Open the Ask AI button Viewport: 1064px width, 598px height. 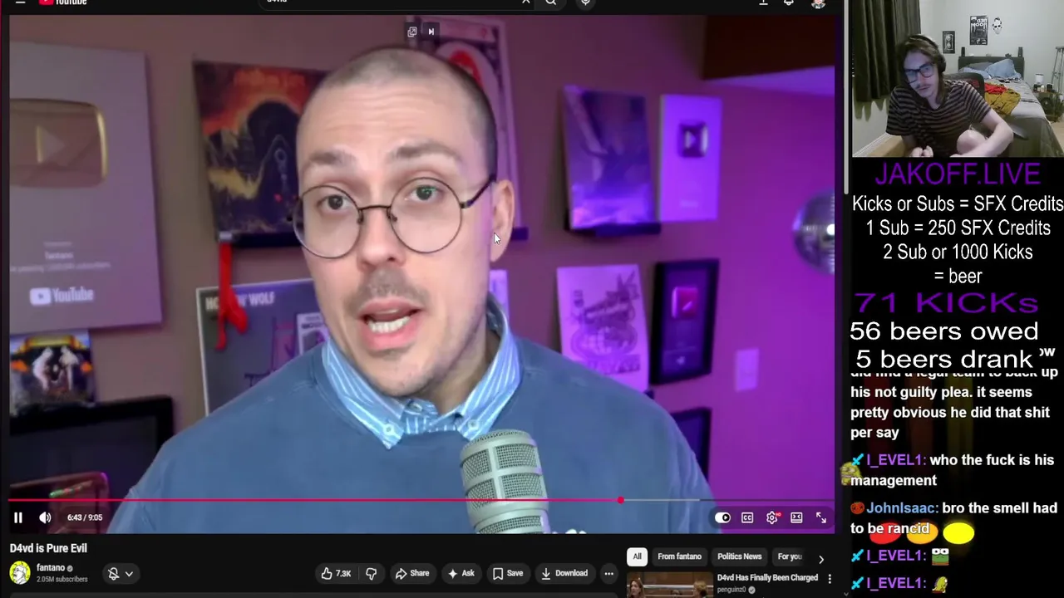pos(461,573)
